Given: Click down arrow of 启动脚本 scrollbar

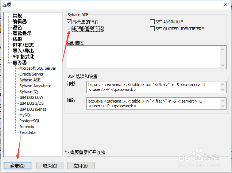Looking at the screenshot, I should [x=223, y=65].
